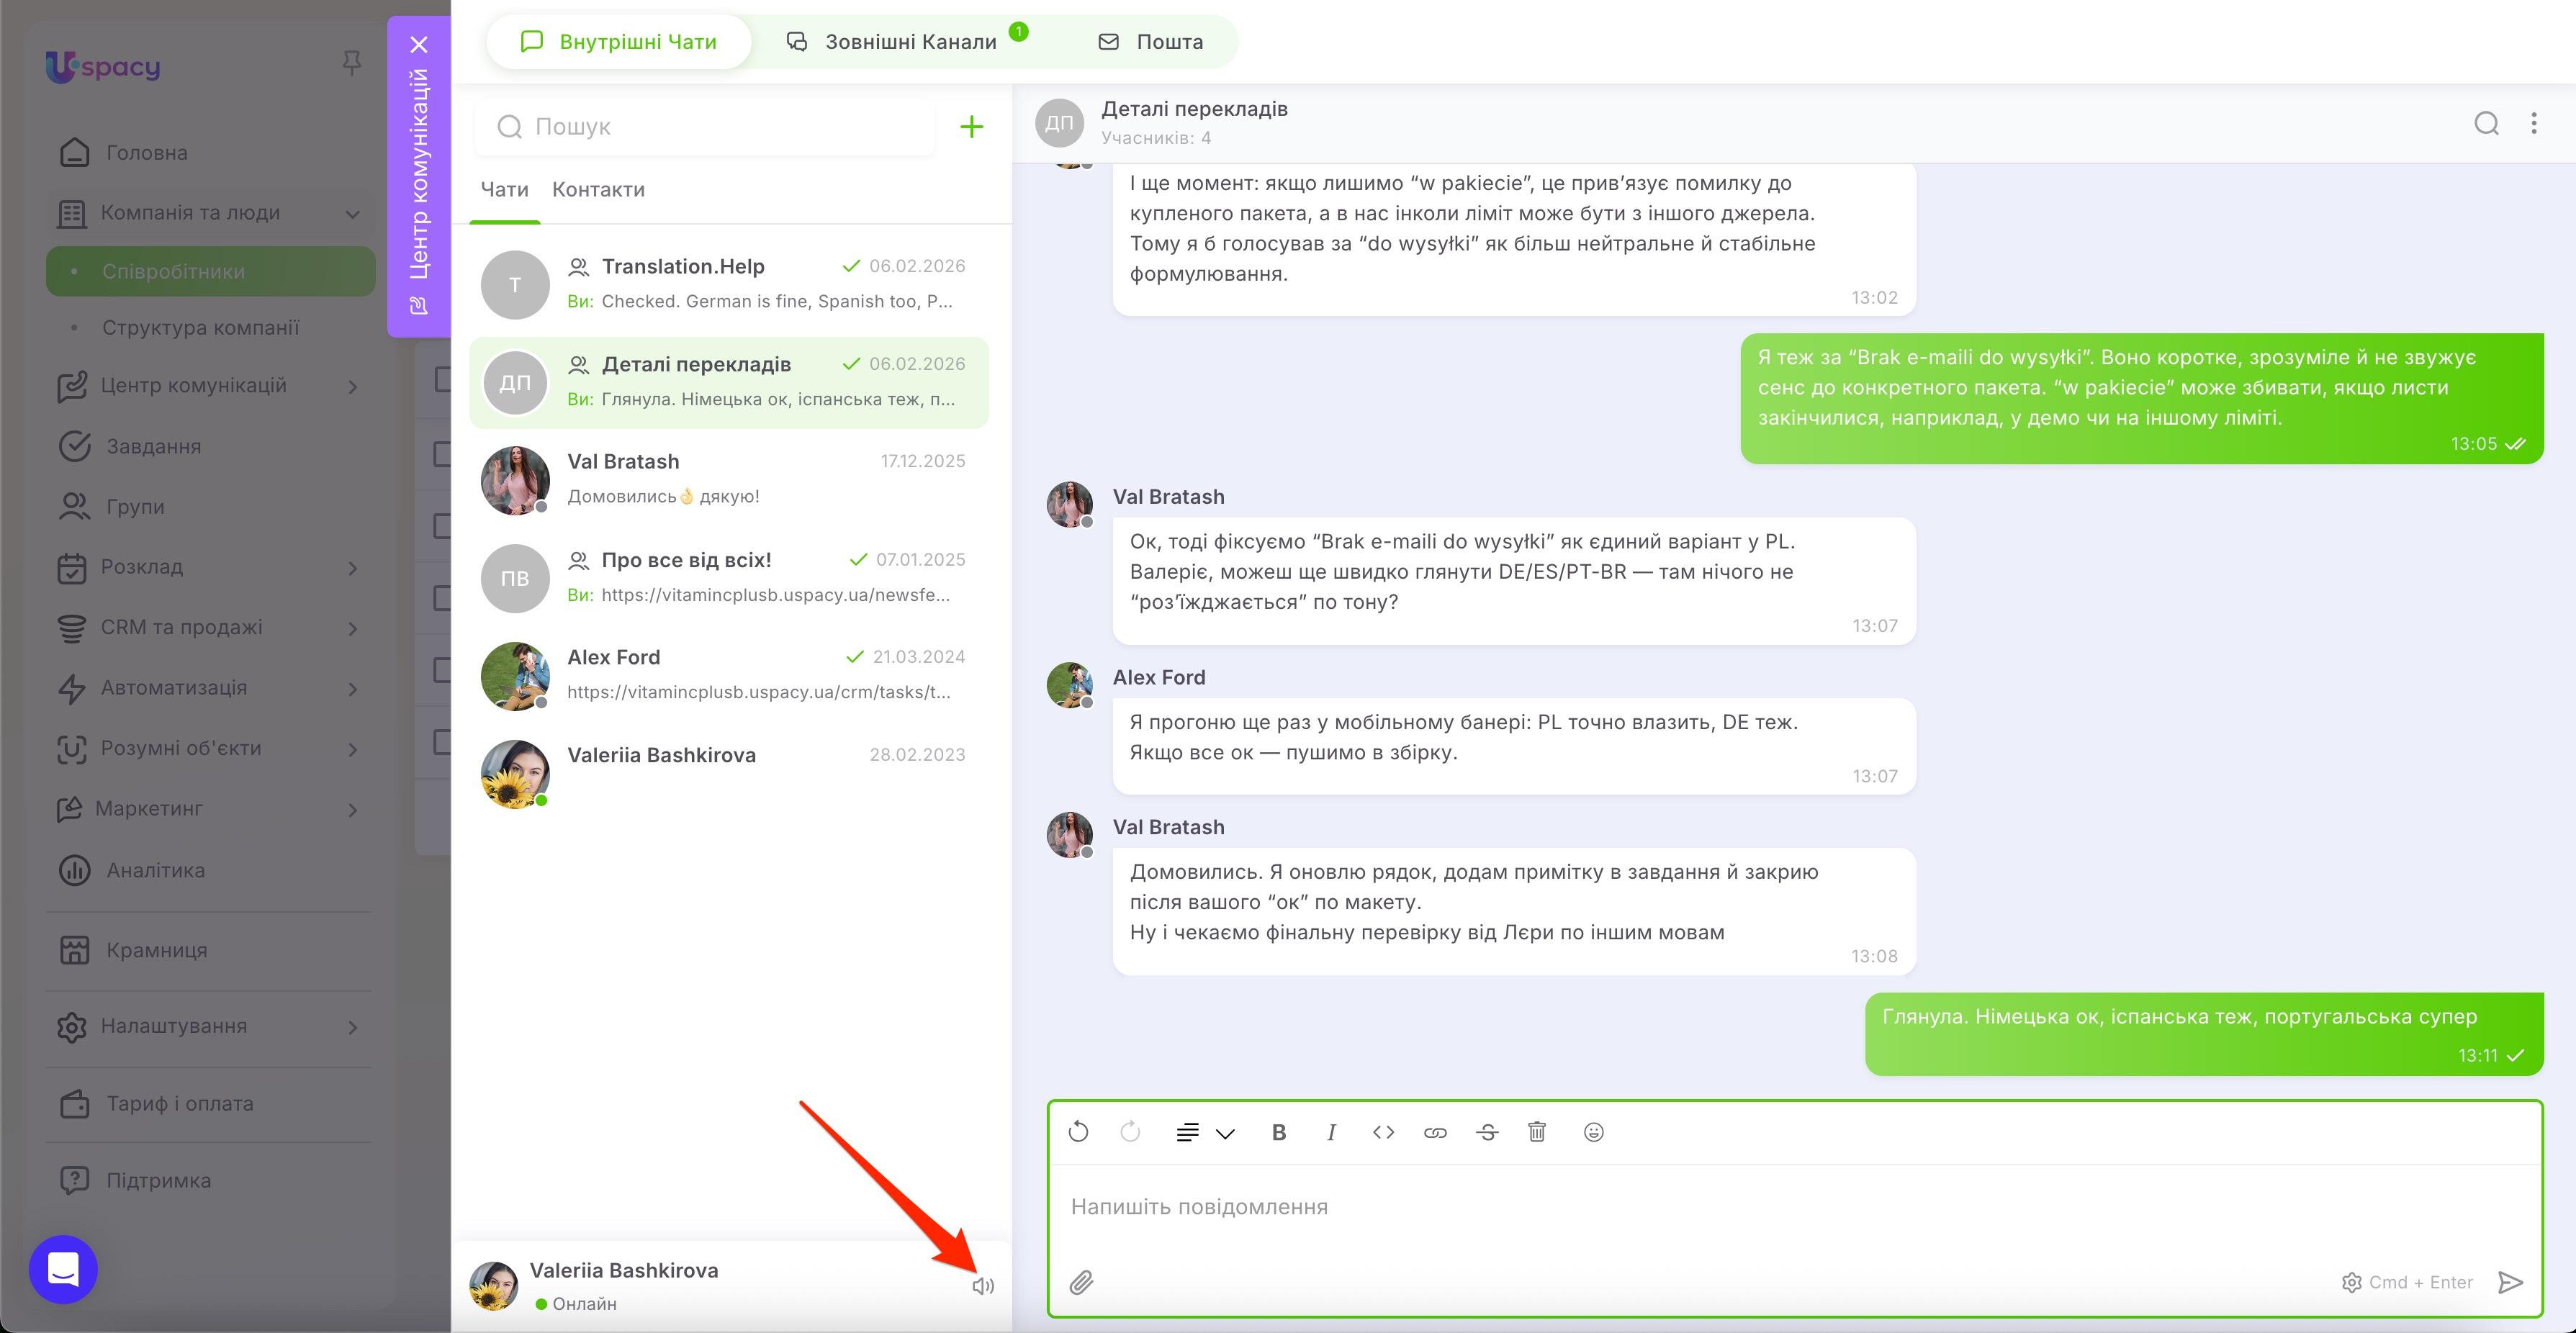Select the Чати tab in chat list
Image resolution: width=2576 pixels, height=1333 pixels.
pyautogui.click(x=504, y=190)
